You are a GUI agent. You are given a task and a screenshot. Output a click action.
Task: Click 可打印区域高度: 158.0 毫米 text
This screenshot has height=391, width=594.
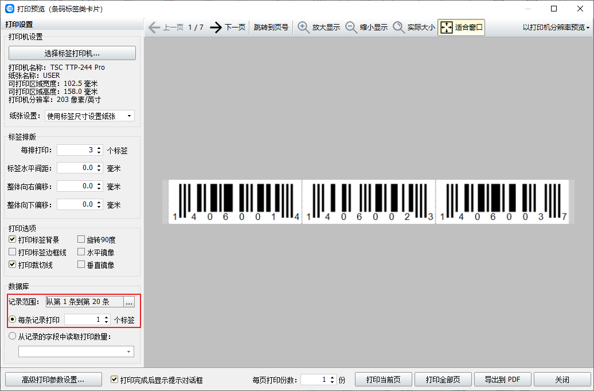[53, 92]
